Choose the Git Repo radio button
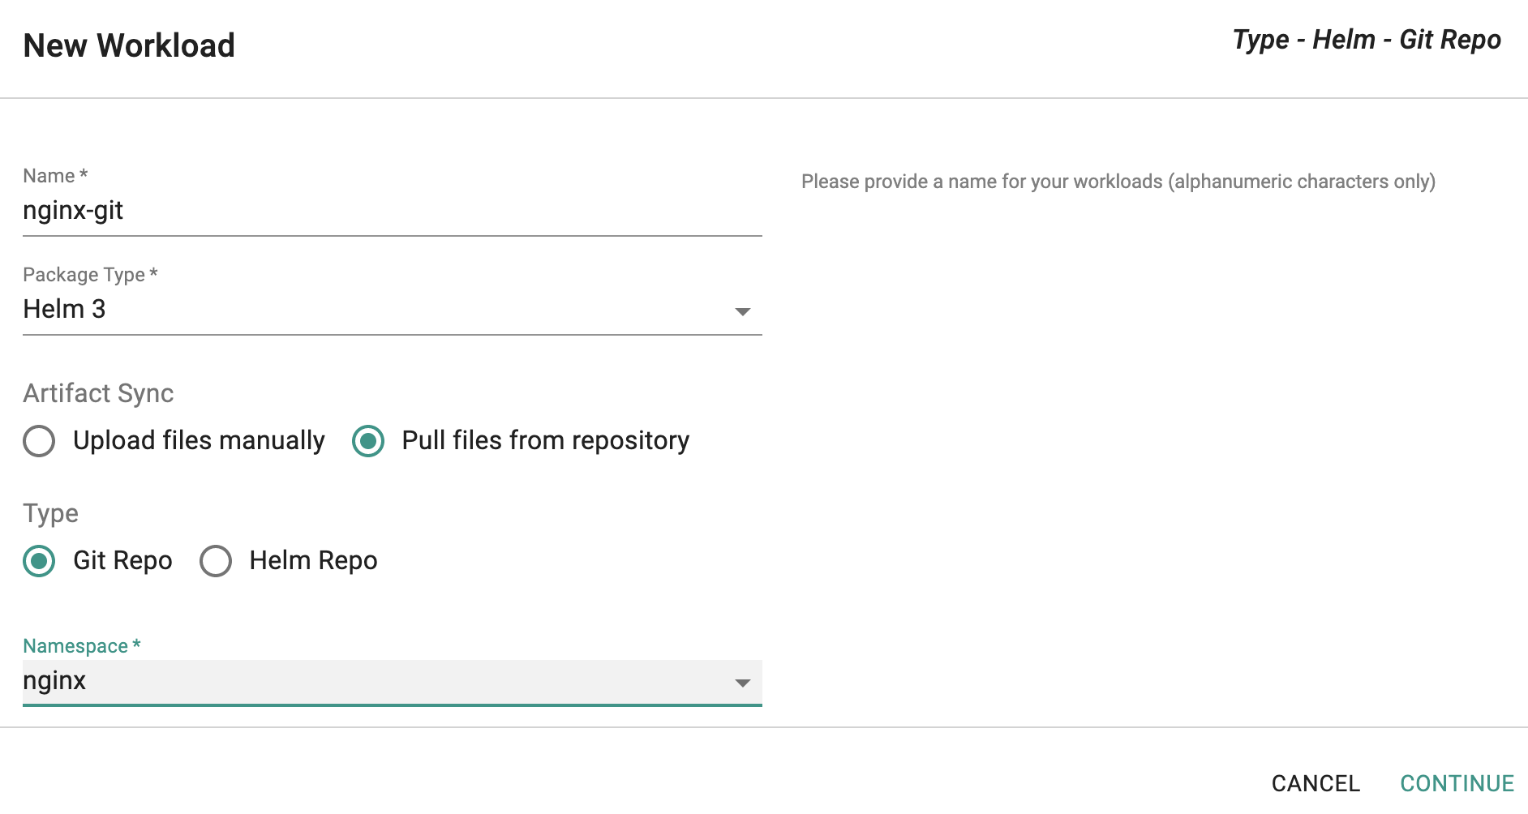The width and height of the screenshot is (1528, 814). tap(39, 561)
